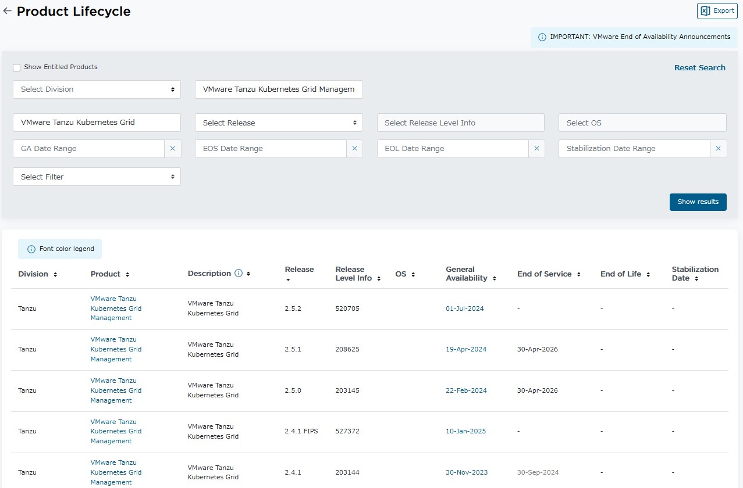Sort the table by Stabilization Date
Viewport: 743px width, 488px height.
[x=696, y=279]
